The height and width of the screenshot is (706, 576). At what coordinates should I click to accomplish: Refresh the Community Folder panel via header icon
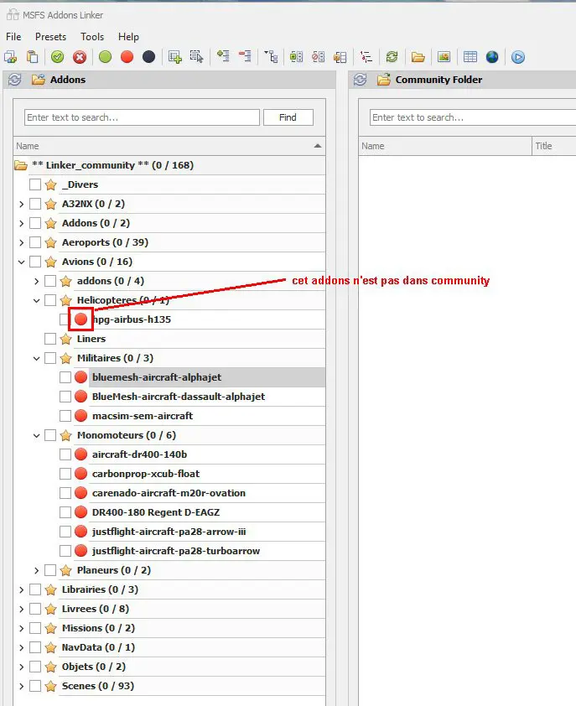(x=360, y=80)
